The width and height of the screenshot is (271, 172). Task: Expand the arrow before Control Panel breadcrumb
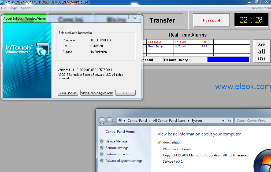(x=125, y=121)
